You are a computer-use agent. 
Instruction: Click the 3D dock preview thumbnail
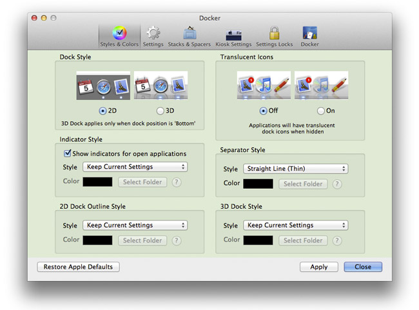(x=161, y=86)
